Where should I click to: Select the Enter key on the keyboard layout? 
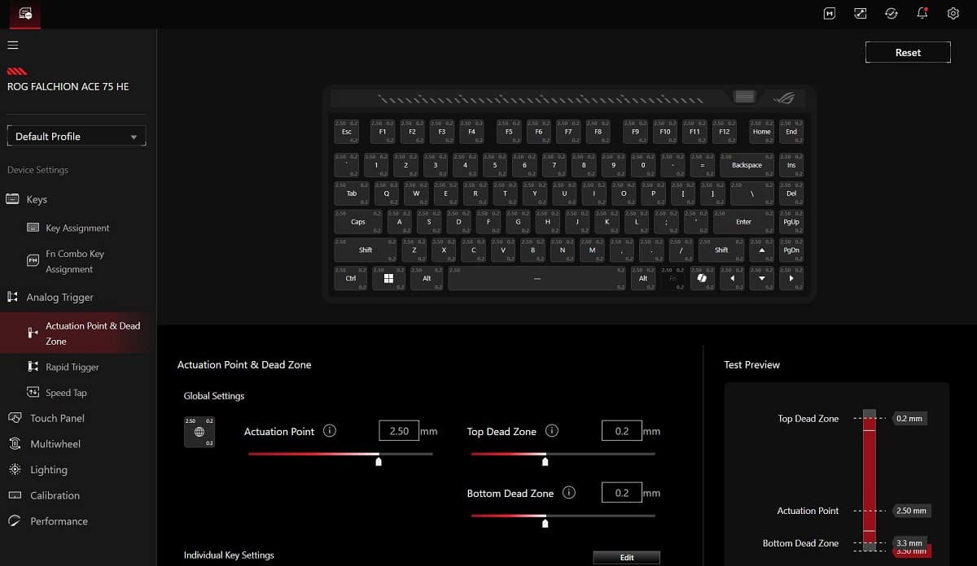point(743,221)
